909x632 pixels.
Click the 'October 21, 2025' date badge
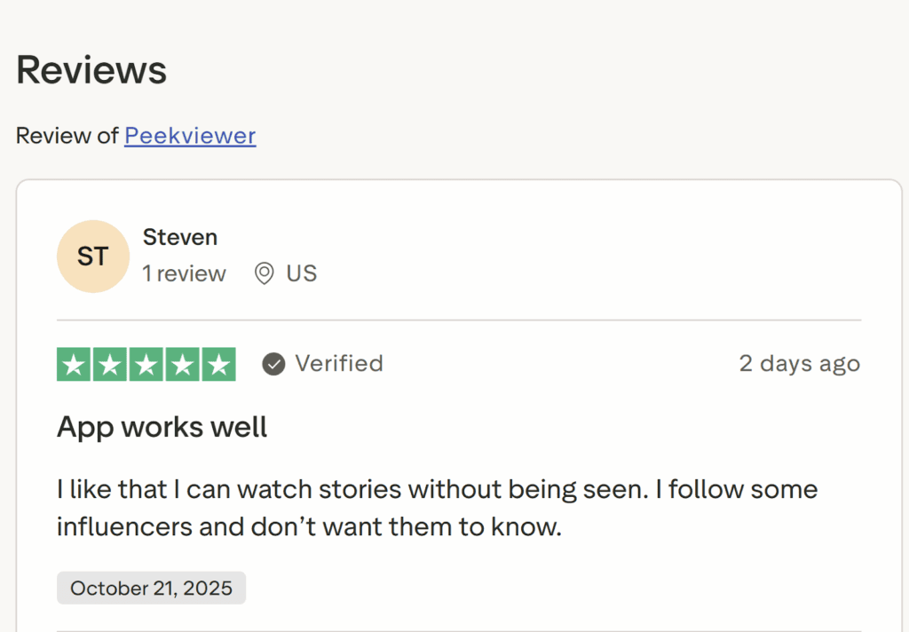click(x=151, y=588)
